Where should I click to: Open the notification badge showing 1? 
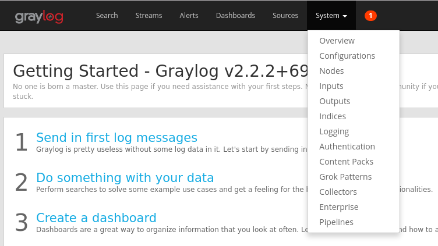tap(370, 16)
